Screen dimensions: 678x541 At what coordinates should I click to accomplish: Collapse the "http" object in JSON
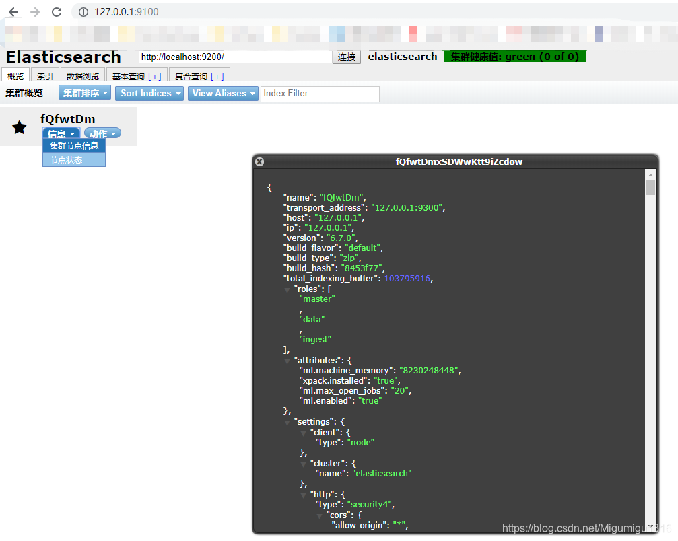[304, 495]
